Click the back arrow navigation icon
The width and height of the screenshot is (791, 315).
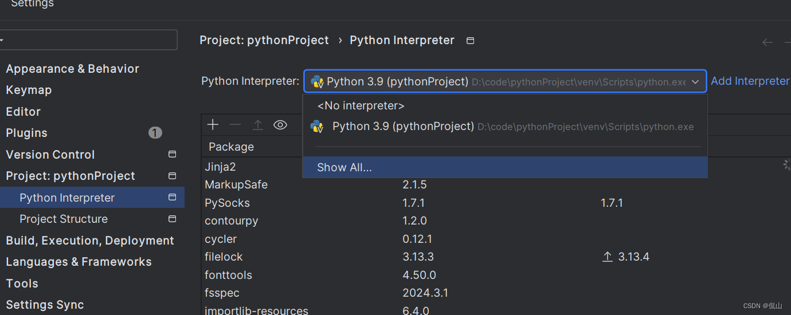click(x=767, y=42)
